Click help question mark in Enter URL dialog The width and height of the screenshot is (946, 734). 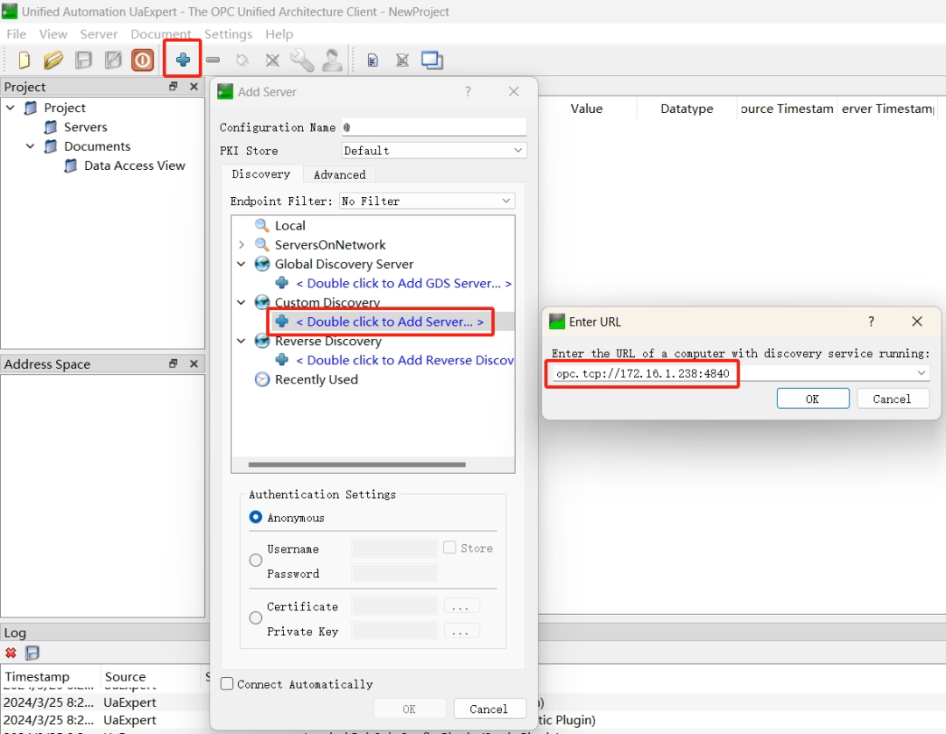point(871,321)
